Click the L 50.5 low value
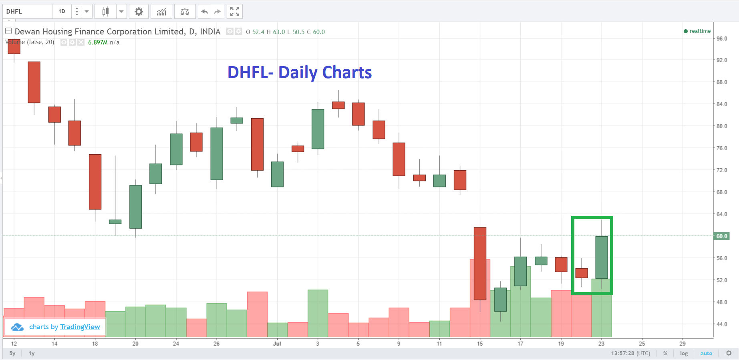Viewport: 739px width, 360px height. [x=296, y=32]
